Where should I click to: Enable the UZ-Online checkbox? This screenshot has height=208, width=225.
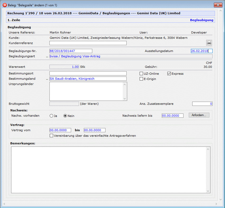141,74
